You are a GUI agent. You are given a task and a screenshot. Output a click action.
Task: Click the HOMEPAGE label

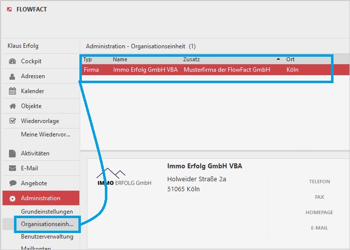click(x=320, y=213)
